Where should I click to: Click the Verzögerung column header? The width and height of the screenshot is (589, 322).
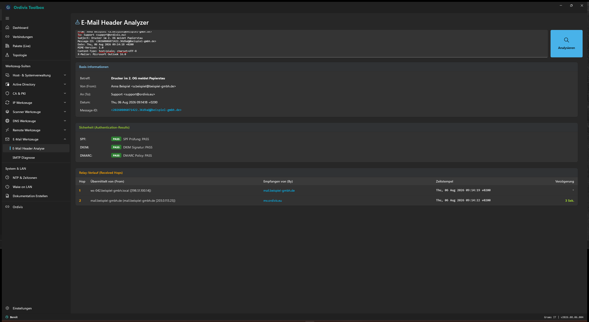(x=564, y=181)
